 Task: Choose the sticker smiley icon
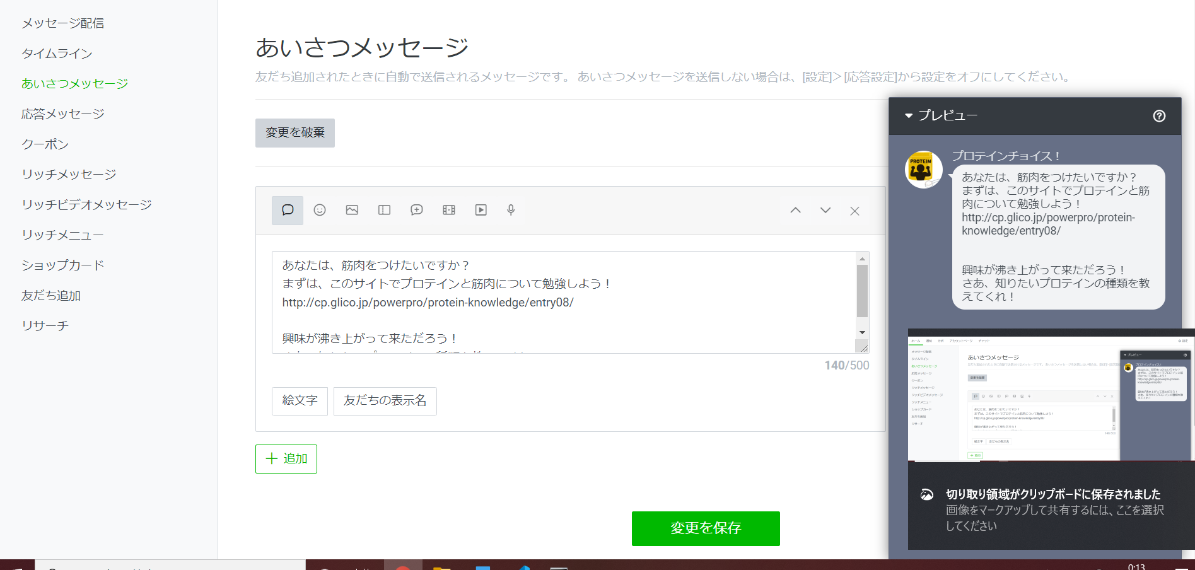tap(320, 210)
